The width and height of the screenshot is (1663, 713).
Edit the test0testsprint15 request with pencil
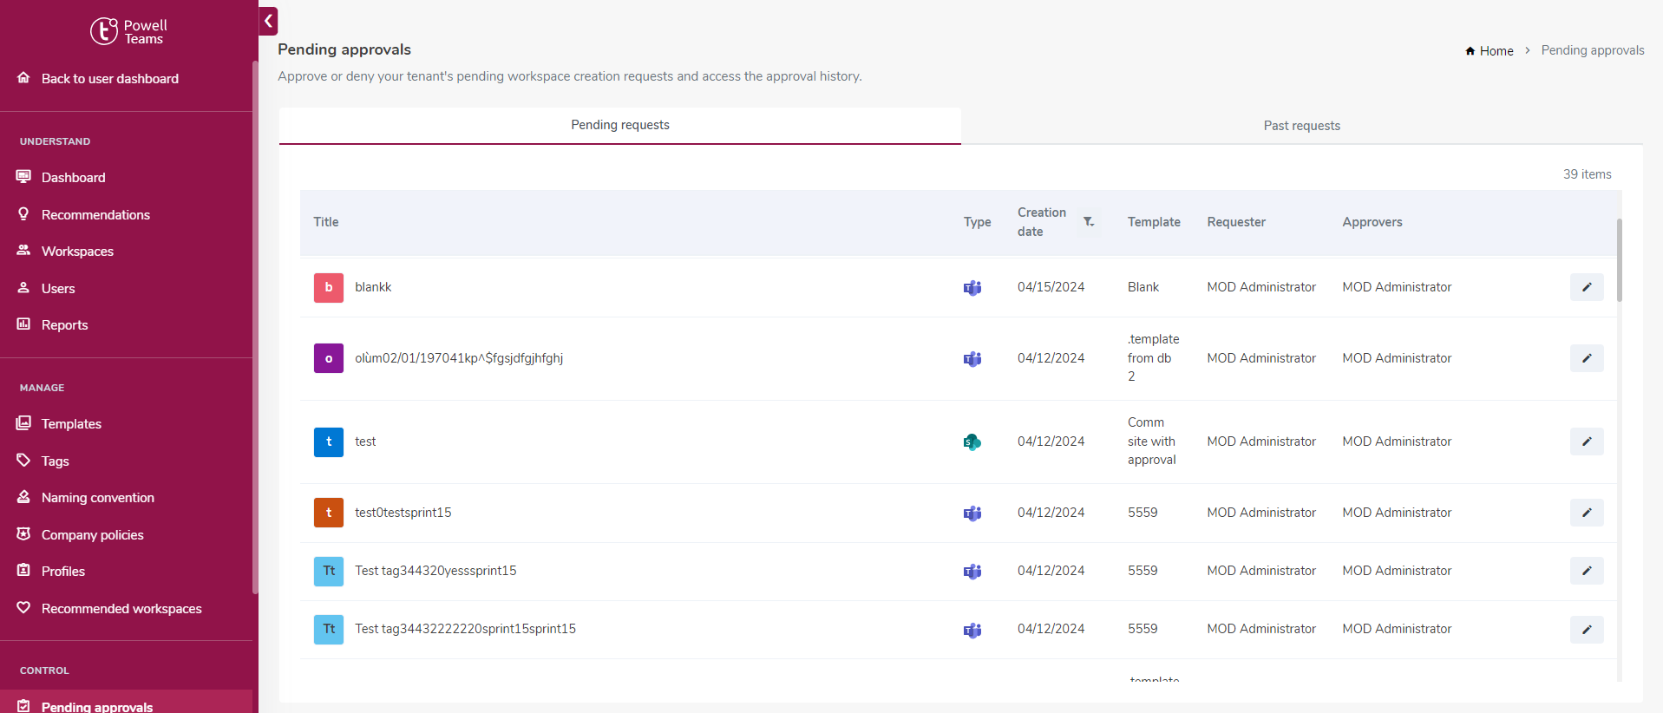tap(1587, 513)
